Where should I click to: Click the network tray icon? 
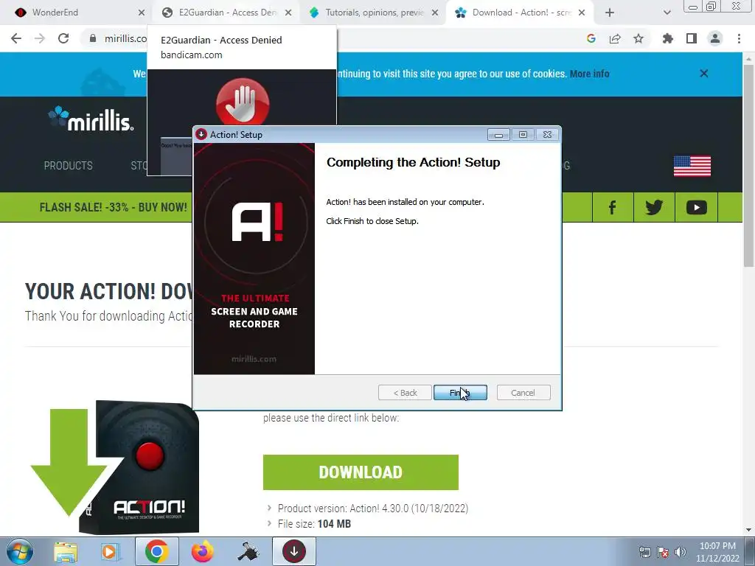point(644,552)
